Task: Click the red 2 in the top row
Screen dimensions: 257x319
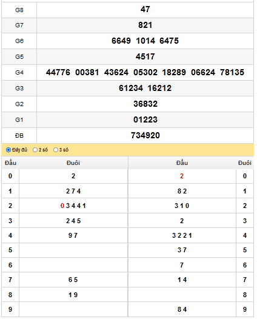Action: point(182,176)
